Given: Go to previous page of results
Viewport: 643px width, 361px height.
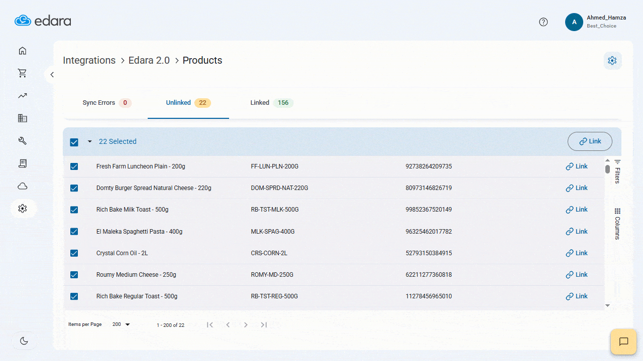Looking at the screenshot, I should (x=228, y=325).
